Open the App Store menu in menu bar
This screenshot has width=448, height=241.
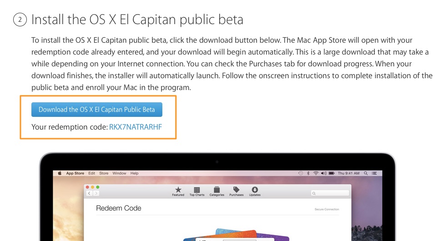click(x=75, y=173)
